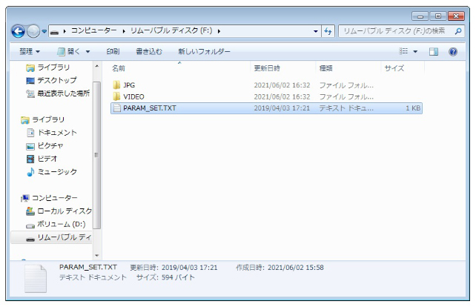Click 新しいフォルダー new folder button
This screenshot has height=307, width=476.
click(204, 52)
